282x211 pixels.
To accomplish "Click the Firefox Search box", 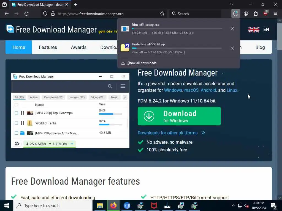I will click(196, 14).
